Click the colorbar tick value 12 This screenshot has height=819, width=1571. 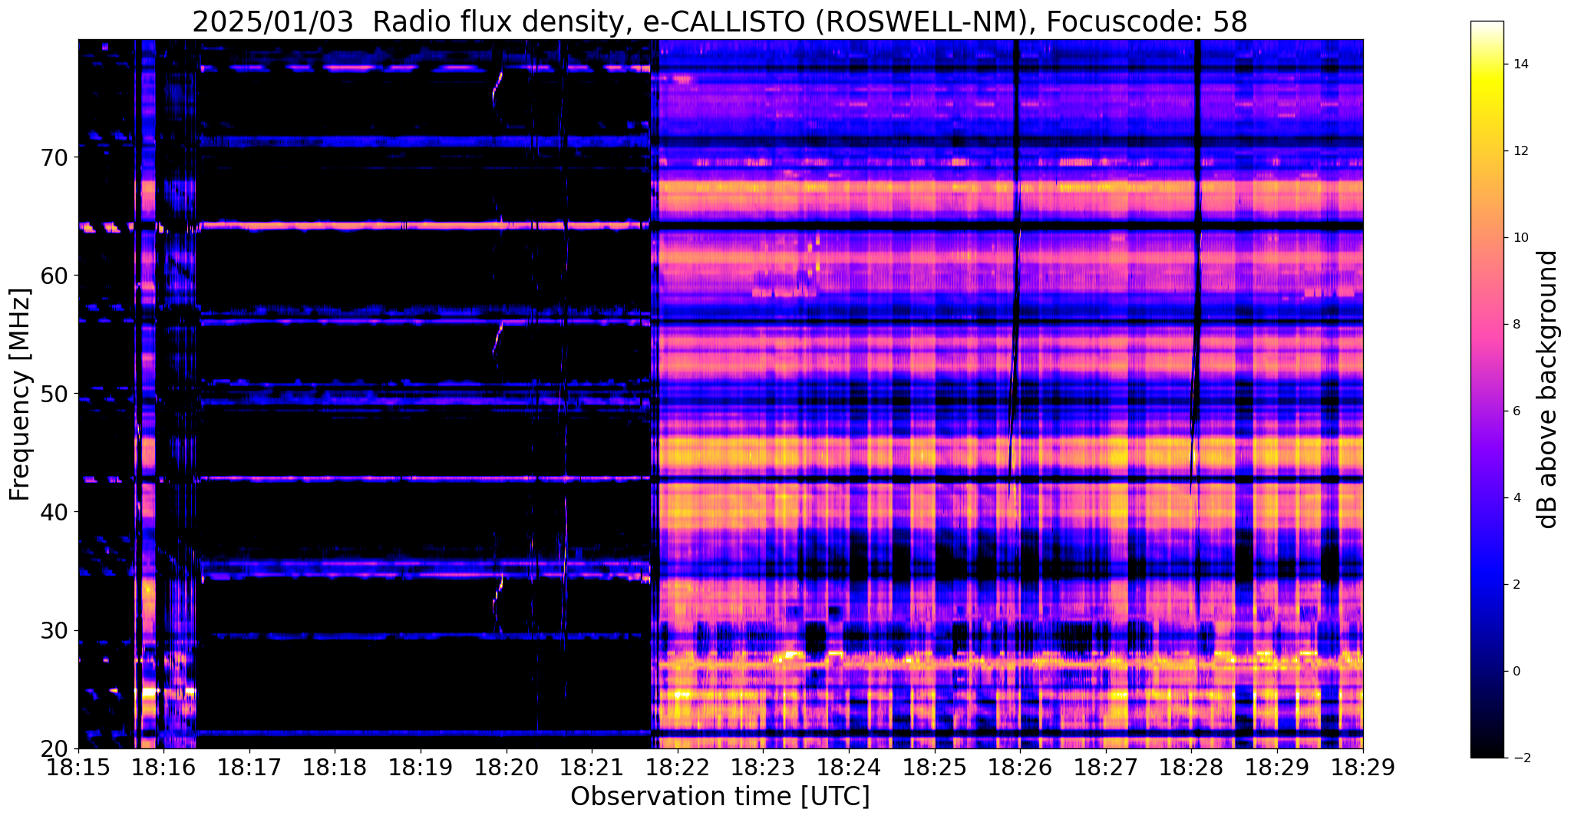point(1520,150)
